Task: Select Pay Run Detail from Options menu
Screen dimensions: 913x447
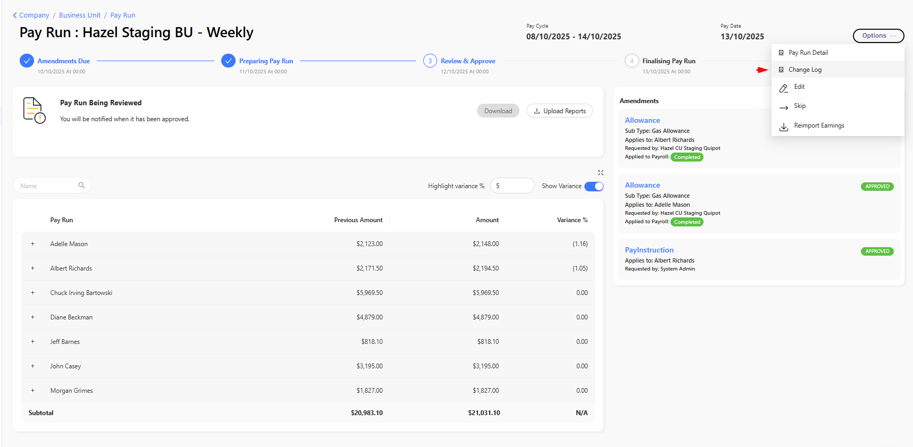Action: tap(837, 53)
